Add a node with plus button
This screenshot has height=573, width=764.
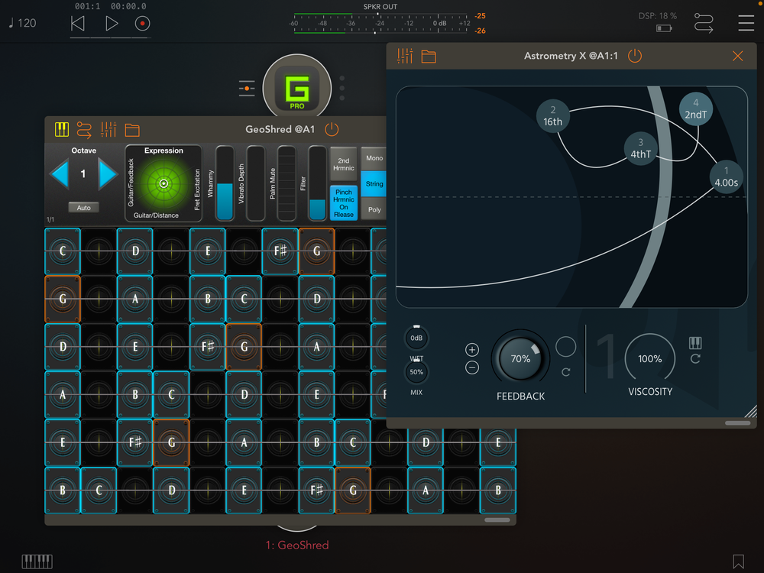471,350
